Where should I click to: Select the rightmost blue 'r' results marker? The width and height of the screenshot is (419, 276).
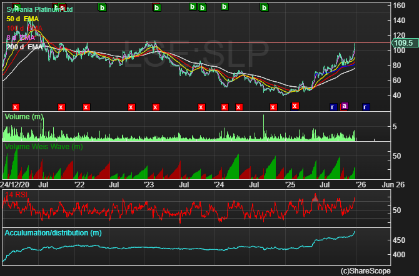pos(366,107)
